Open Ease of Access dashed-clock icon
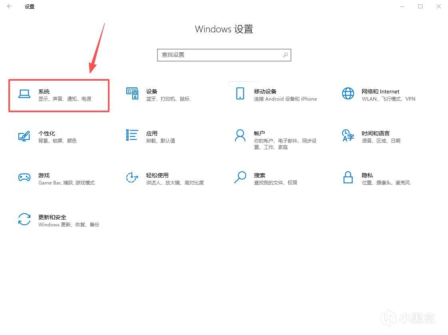Screen dimensions: 448x335 132,177
